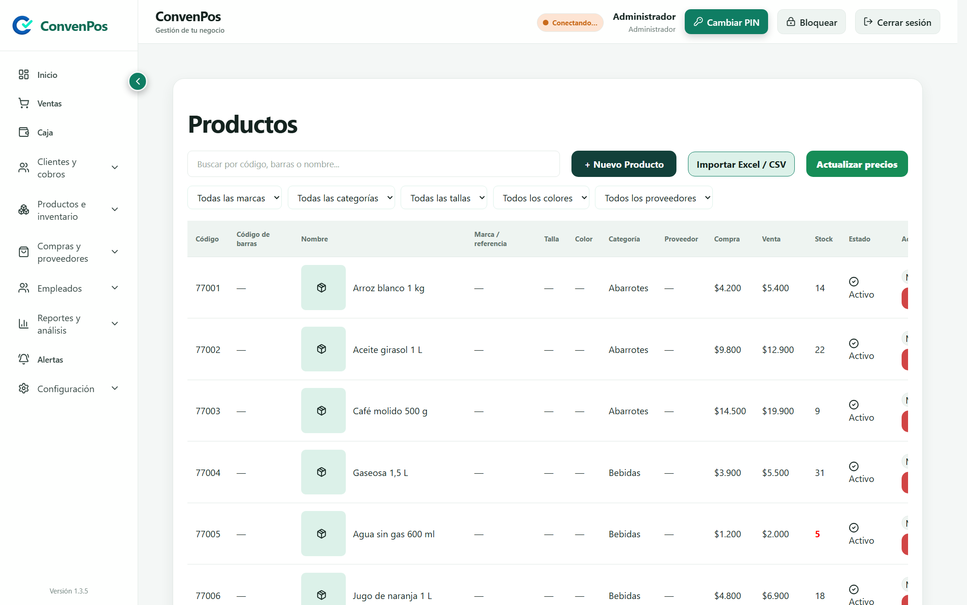The image size is (967, 605).
Task: Open the Todos los colores dropdown
Action: pos(541,198)
